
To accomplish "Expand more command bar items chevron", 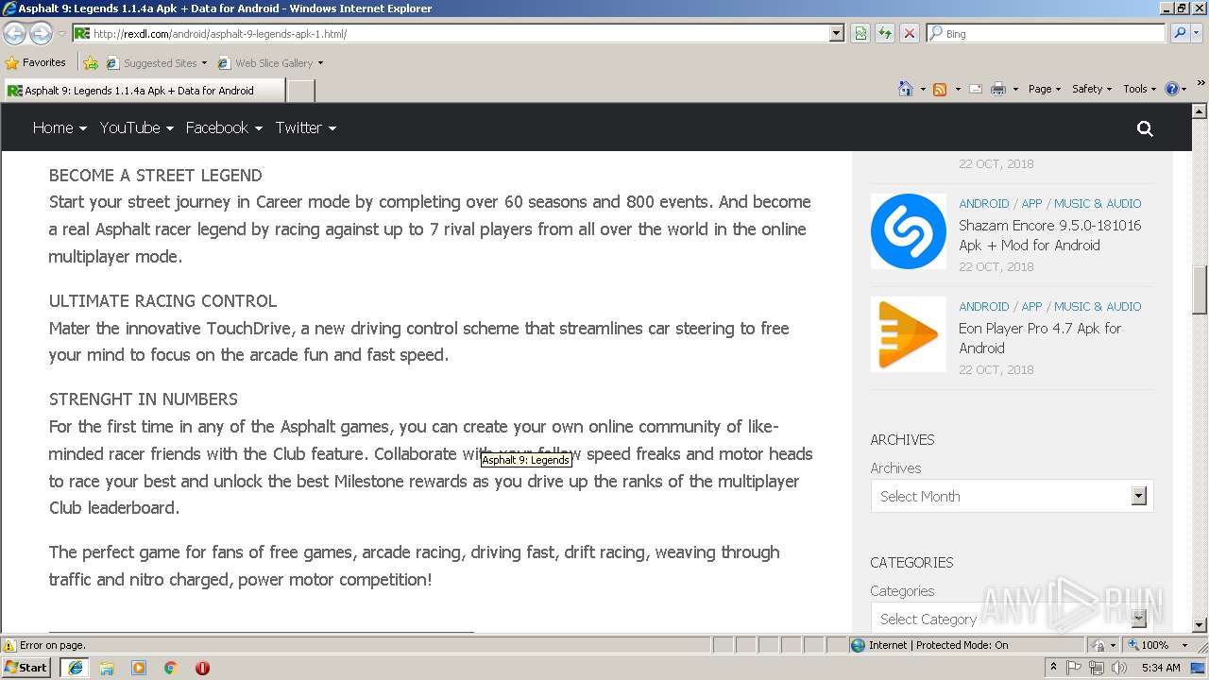I will tap(1200, 85).
